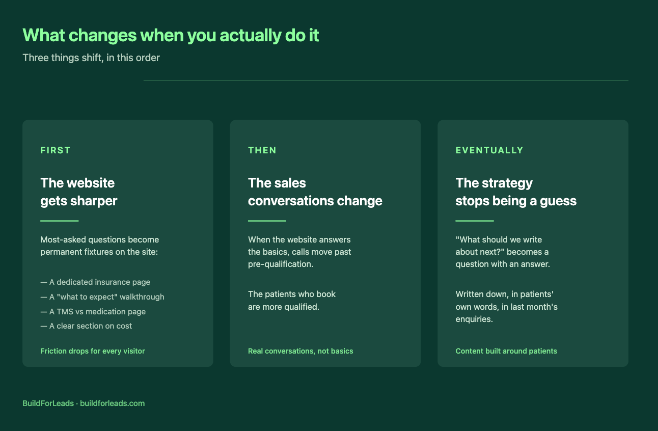Click the "A dedicated insurance page" list item
The width and height of the screenshot is (658, 431).
[95, 282]
